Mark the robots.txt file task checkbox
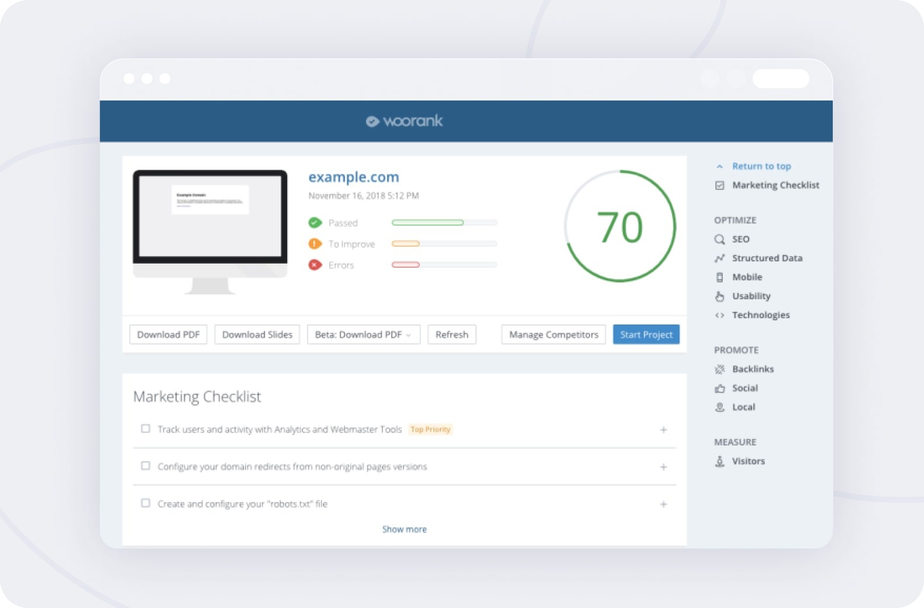Image resolution: width=924 pixels, height=608 pixels. [x=146, y=503]
